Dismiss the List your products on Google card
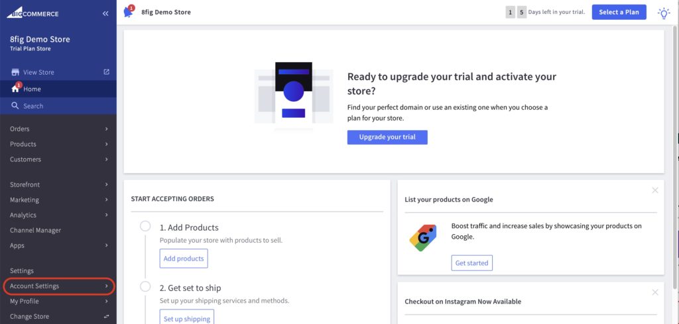Viewport: 679px width, 324px height. point(655,190)
